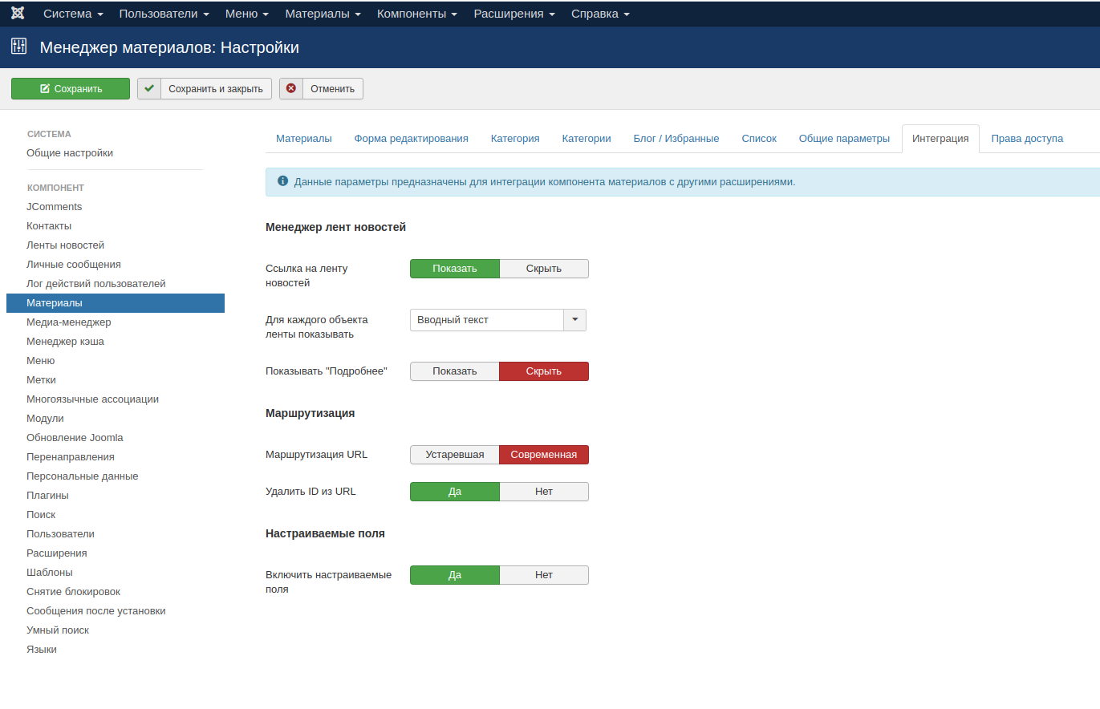1100x709 pixels.
Task: Go to Плагины settings in sidebar
Action: coord(47,496)
